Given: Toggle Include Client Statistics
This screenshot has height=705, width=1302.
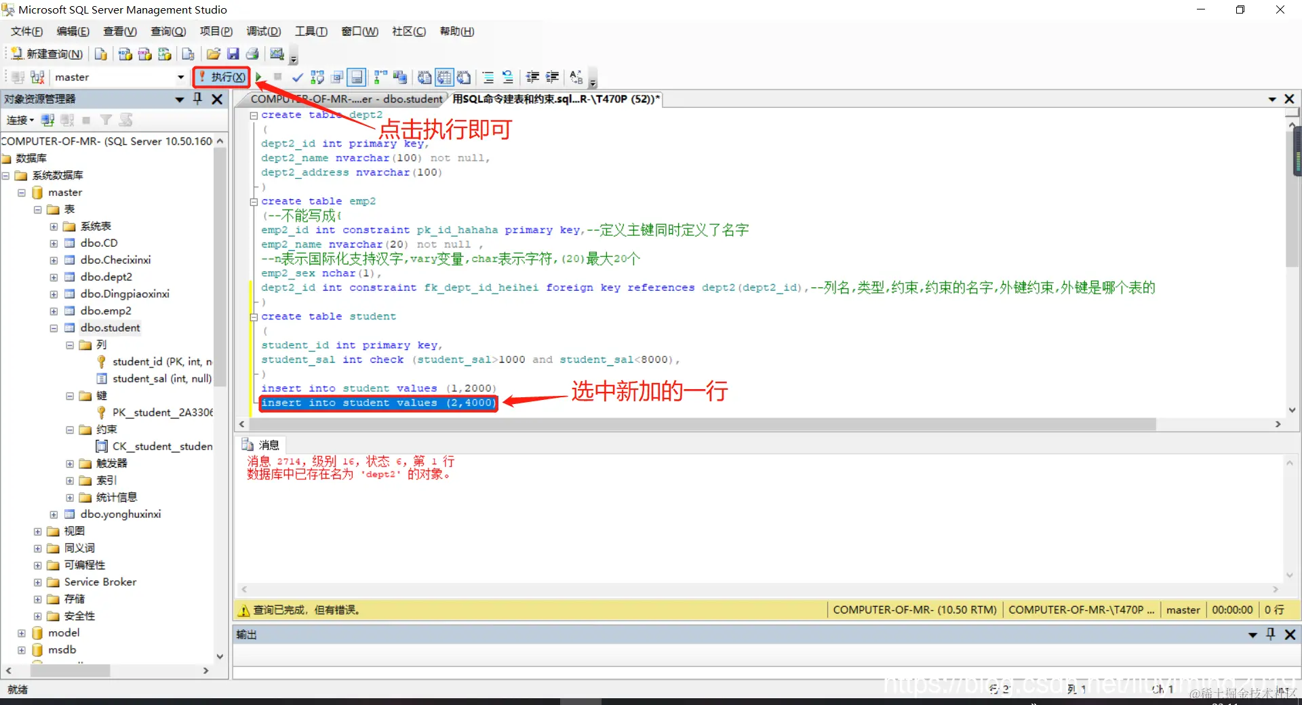Looking at the screenshot, I should [400, 77].
